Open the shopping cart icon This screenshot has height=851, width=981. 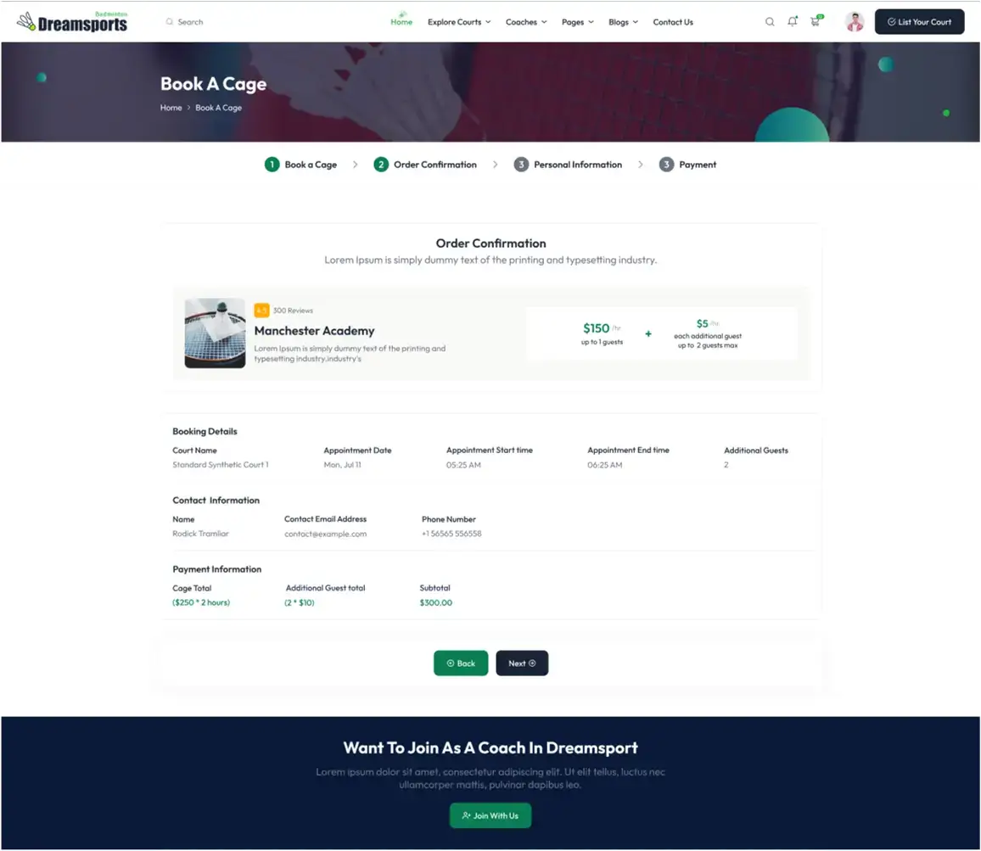[816, 21]
